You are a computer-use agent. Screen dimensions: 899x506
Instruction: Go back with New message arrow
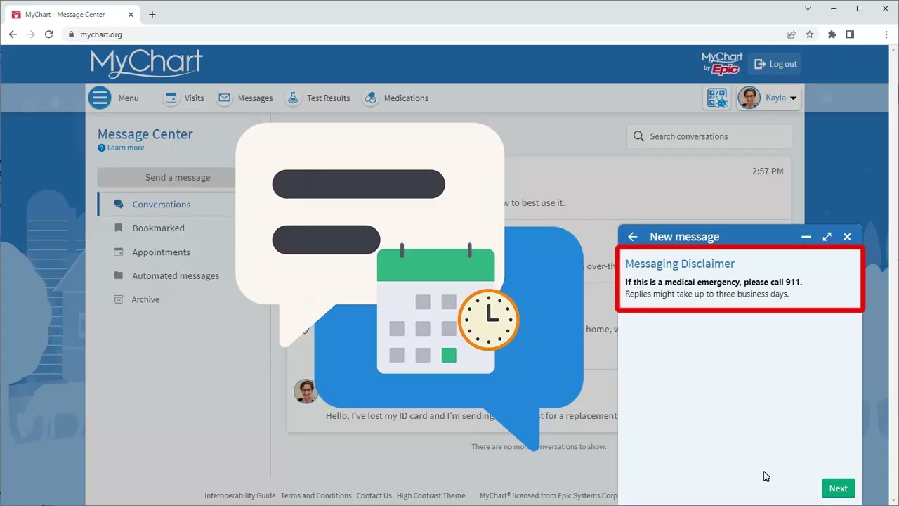coord(633,237)
